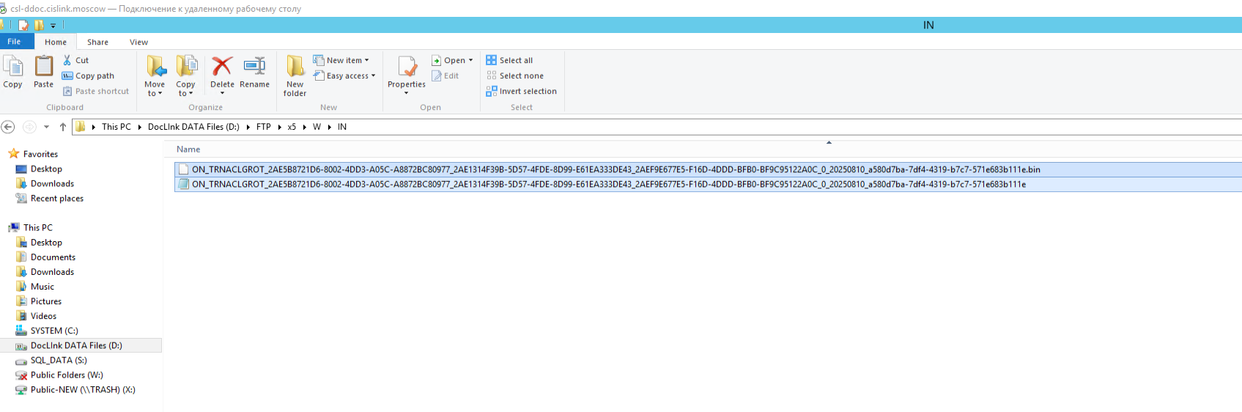Select the file ending with .bin
Screen dimensions: 1242x412
pyautogui.click(x=708, y=169)
